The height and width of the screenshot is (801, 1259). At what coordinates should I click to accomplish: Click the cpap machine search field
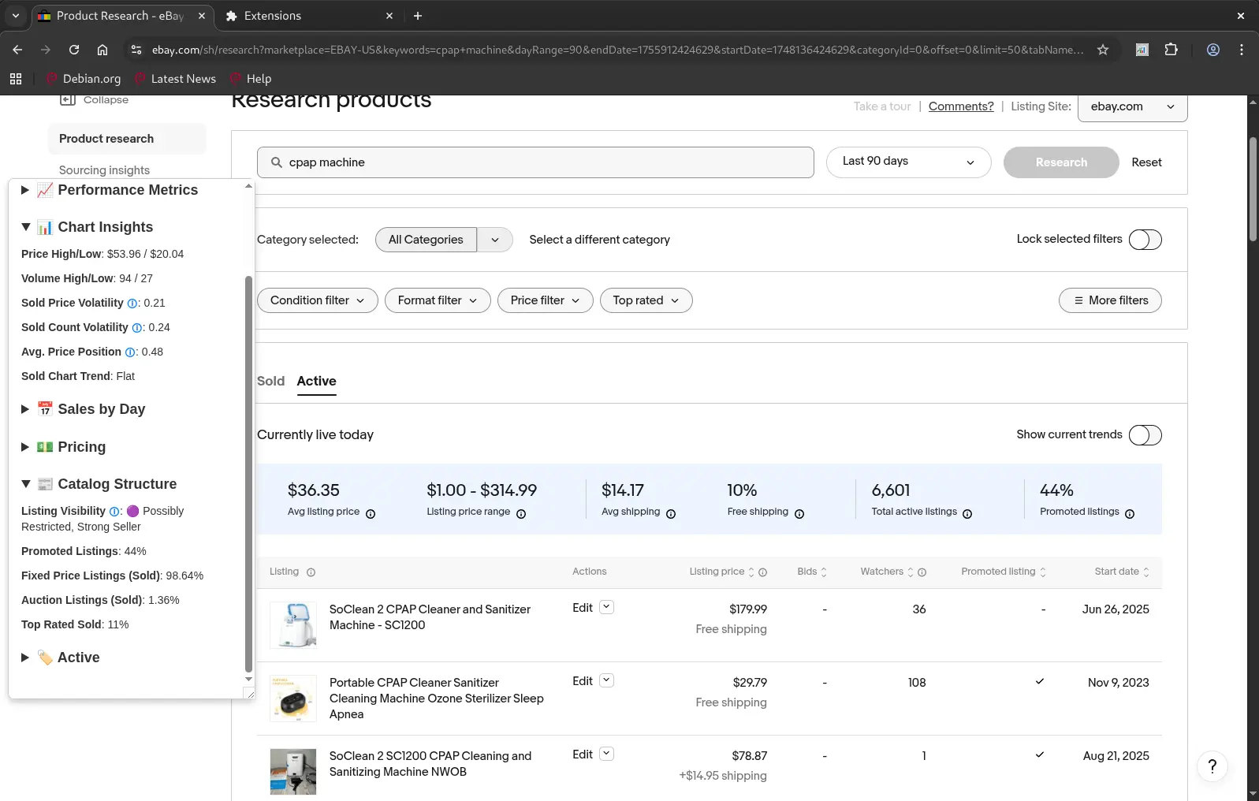pos(536,162)
